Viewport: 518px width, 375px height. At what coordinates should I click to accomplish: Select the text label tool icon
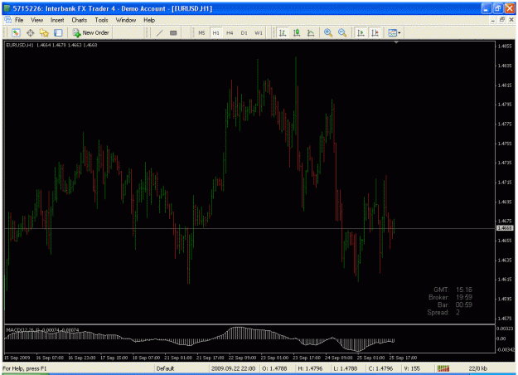pos(173,32)
